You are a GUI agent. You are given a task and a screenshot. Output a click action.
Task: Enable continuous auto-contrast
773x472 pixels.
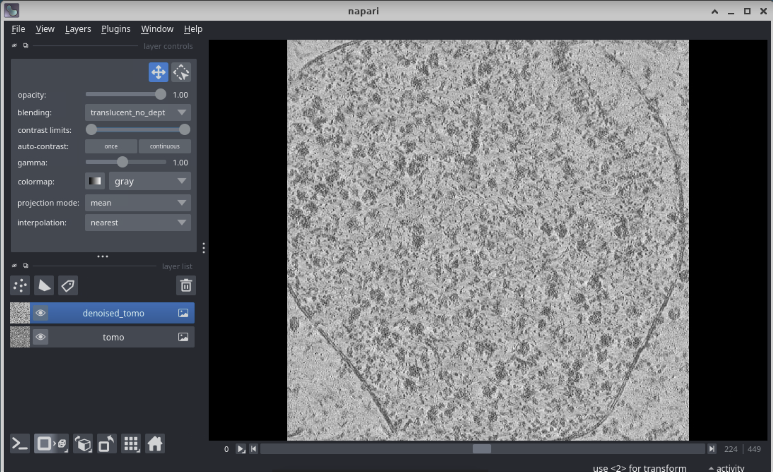[x=164, y=146]
